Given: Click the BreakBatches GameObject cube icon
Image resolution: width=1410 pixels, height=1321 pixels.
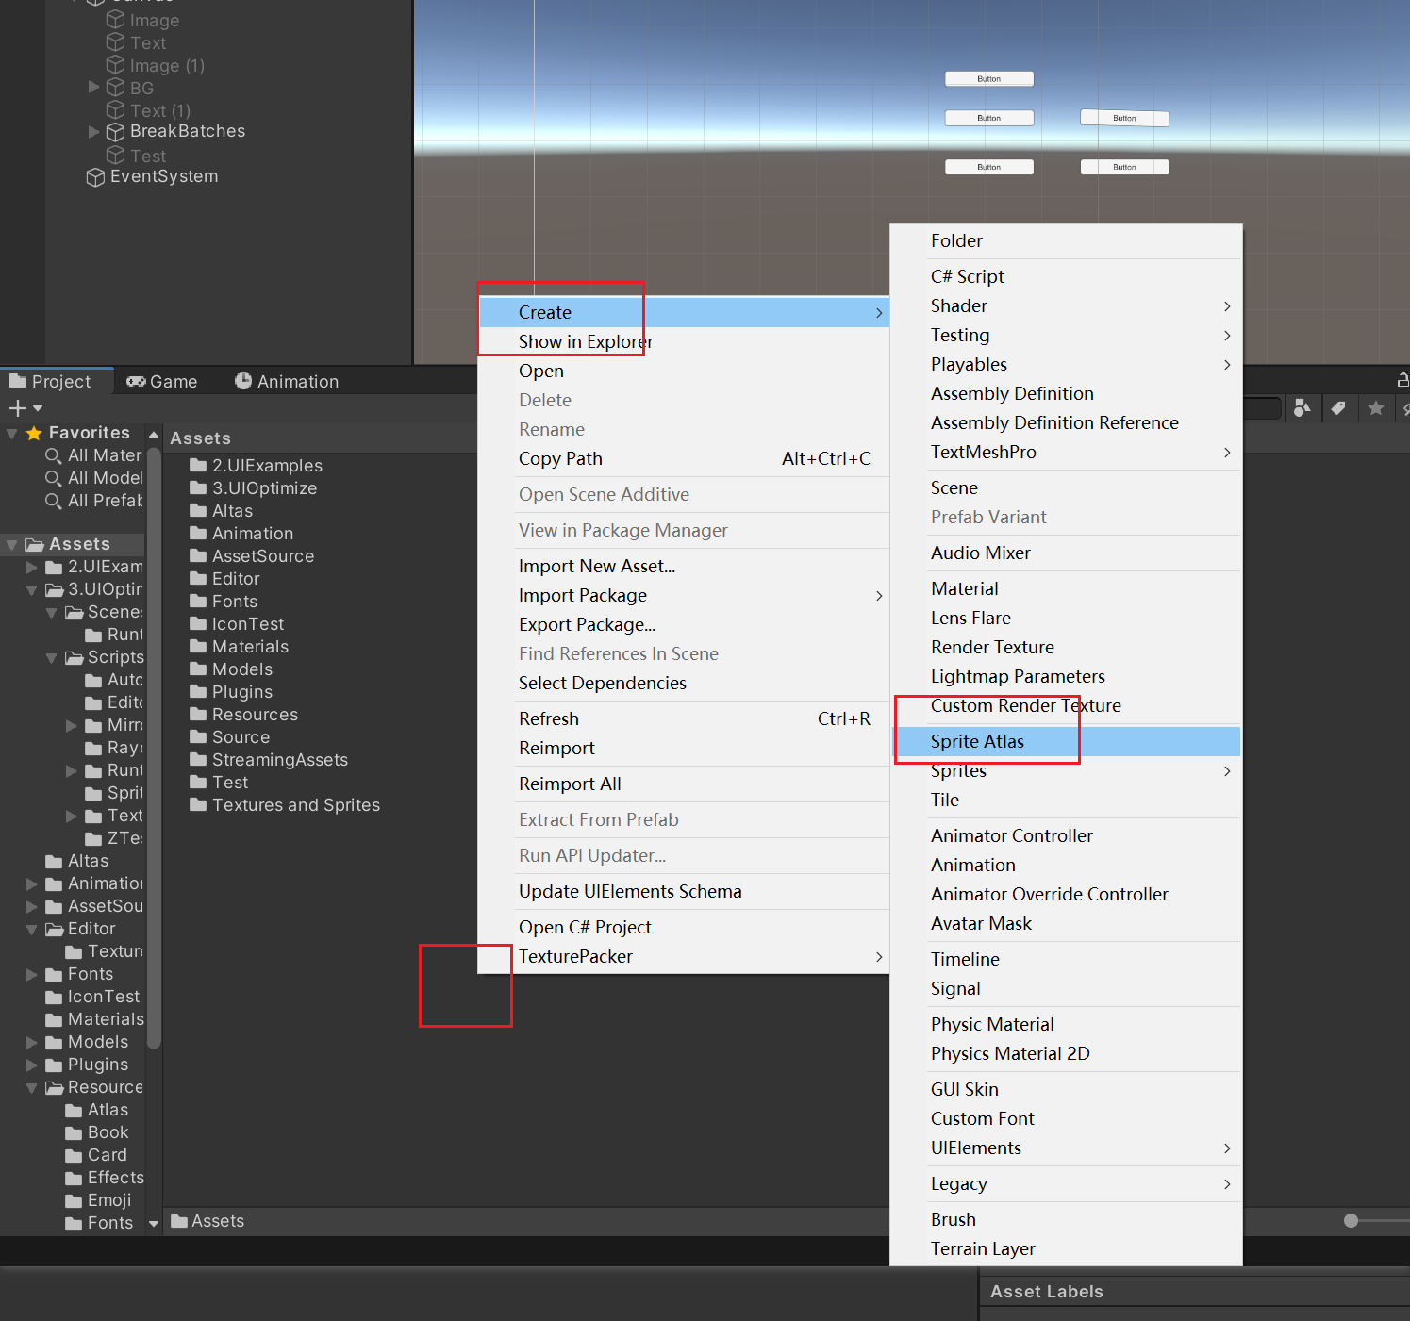Looking at the screenshot, I should [x=115, y=132].
